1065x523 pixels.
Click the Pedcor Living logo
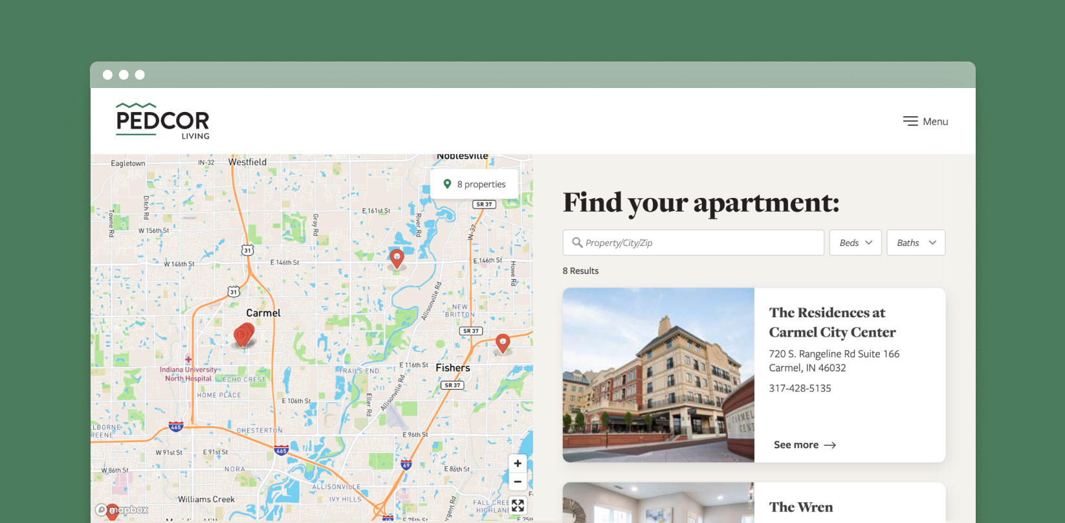162,121
